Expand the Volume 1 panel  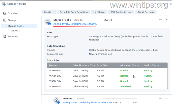tap(166, 98)
